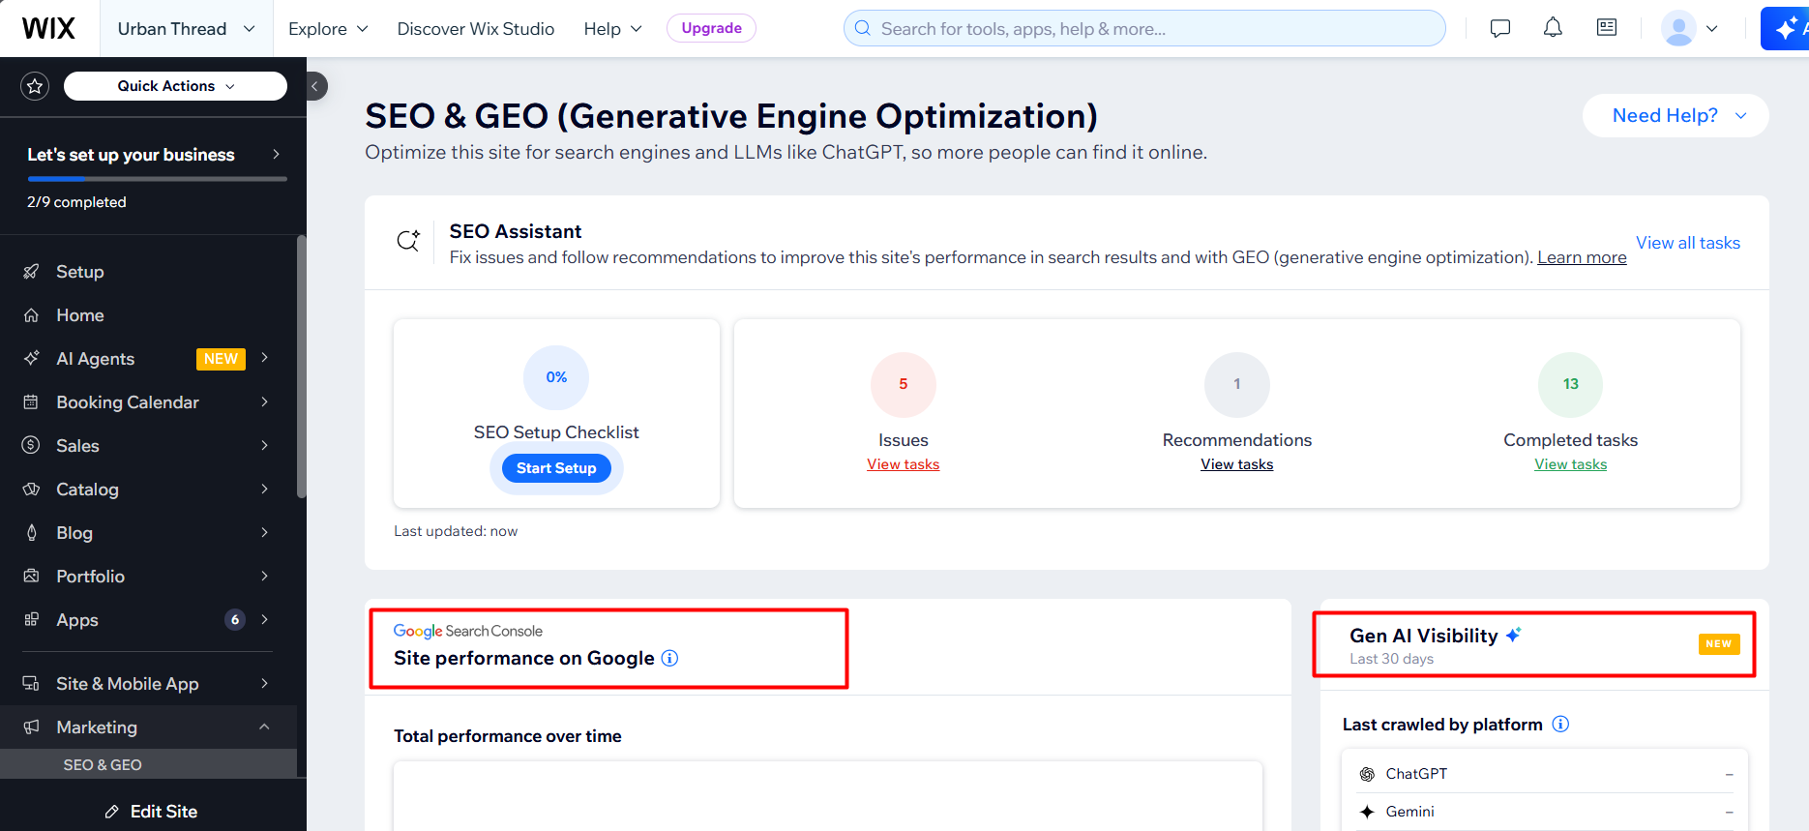Image resolution: width=1809 pixels, height=831 pixels.
Task: Expand the Site & Mobile App submenu arrow
Action: pos(264,683)
